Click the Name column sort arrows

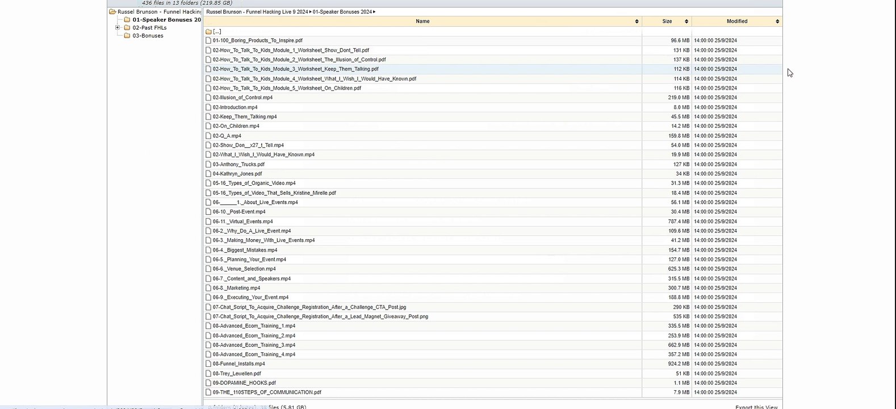point(637,21)
